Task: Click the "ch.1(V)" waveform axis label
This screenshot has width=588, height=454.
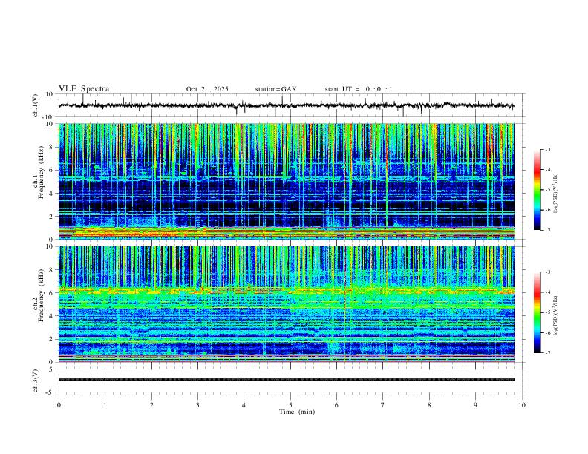Action: [x=36, y=105]
